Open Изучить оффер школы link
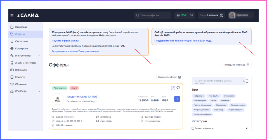267x140 pixels. (x=65, y=41)
